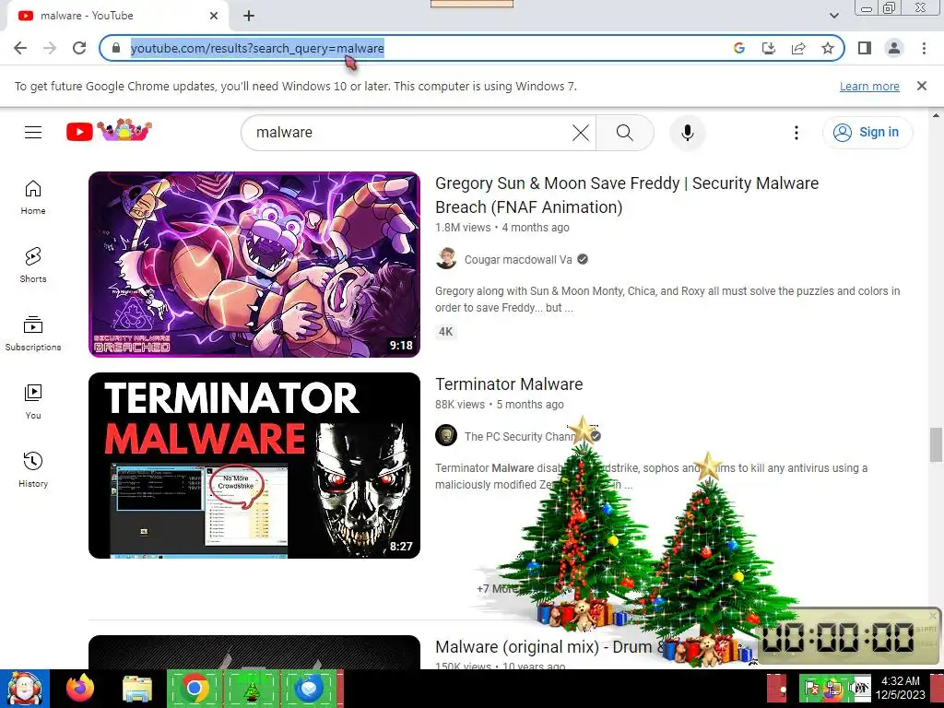Image resolution: width=944 pixels, height=708 pixels.
Task: Click the up arrow of the page scrollbar
Action: pyautogui.click(x=936, y=114)
